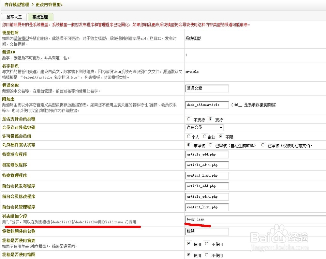
Task: Select 不使用 for 投稿是否使用缩图
Action: pyautogui.click(x=205, y=255)
